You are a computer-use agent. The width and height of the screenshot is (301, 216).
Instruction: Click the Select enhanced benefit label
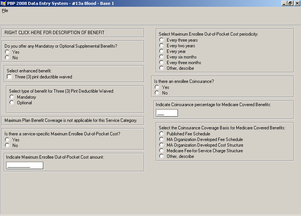point(29,71)
